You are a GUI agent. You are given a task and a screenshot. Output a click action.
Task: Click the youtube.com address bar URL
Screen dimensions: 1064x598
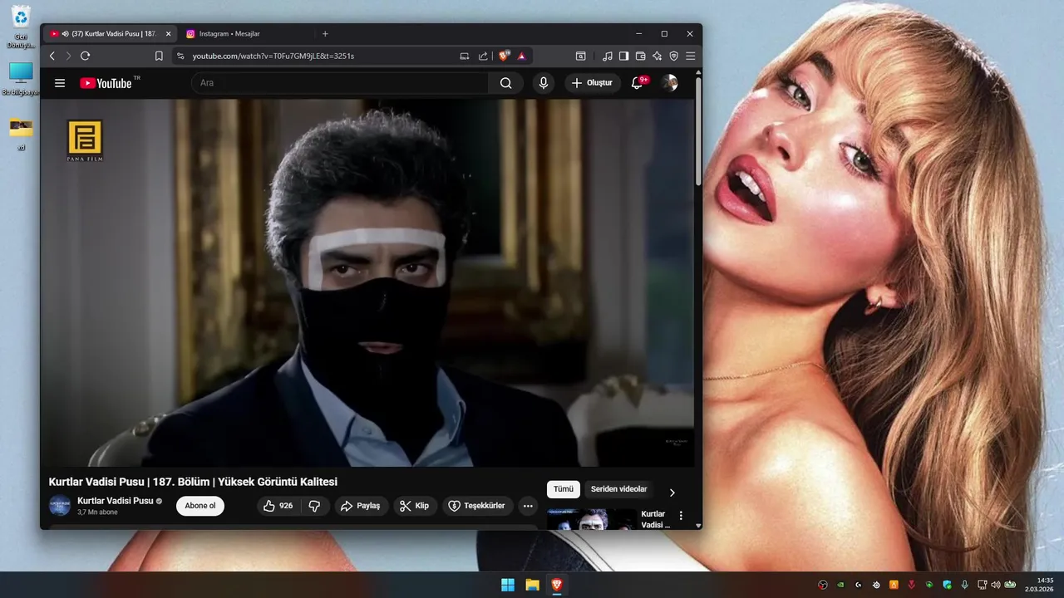tap(273, 56)
